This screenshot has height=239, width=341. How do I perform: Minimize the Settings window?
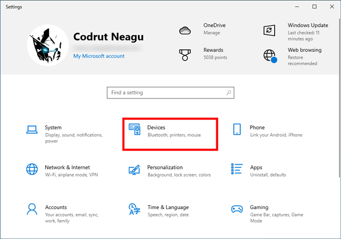coord(297,7)
